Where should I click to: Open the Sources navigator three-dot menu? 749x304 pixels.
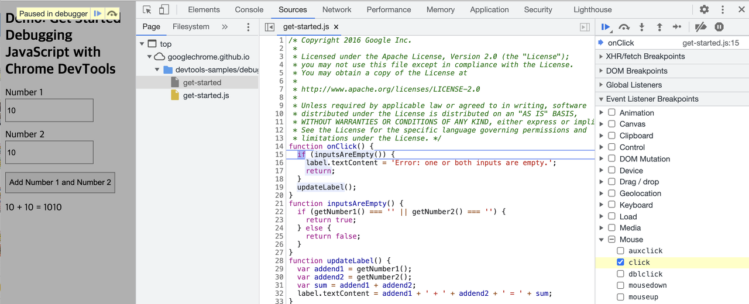pyautogui.click(x=248, y=27)
